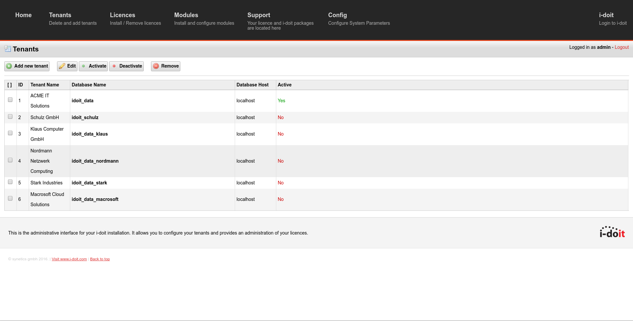Toggle the select-all brackets header

coord(10,85)
